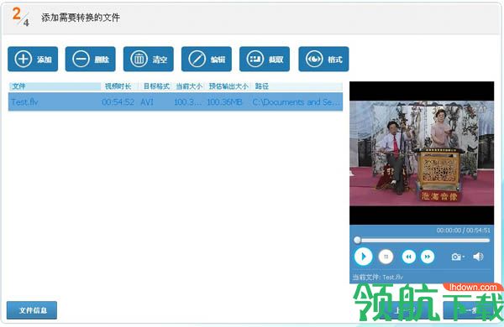Open the snapshot dropdown arrow
The width and height of the screenshot is (504, 327).
(463, 257)
